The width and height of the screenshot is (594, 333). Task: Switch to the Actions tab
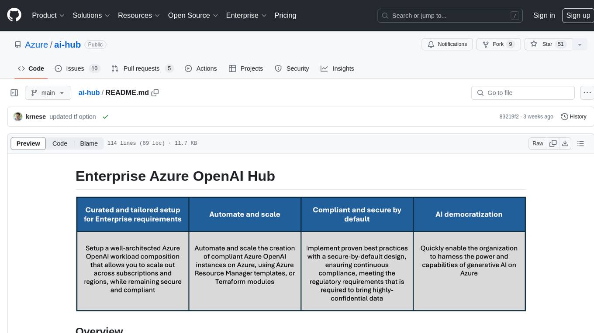pyautogui.click(x=201, y=68)
